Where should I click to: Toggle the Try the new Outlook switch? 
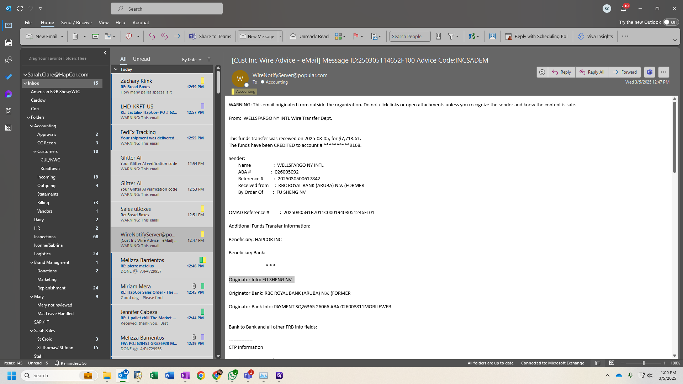pos(671,22)
